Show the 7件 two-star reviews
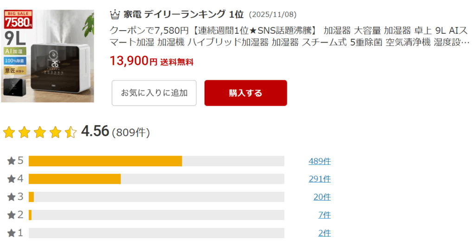 pos(324,215)
